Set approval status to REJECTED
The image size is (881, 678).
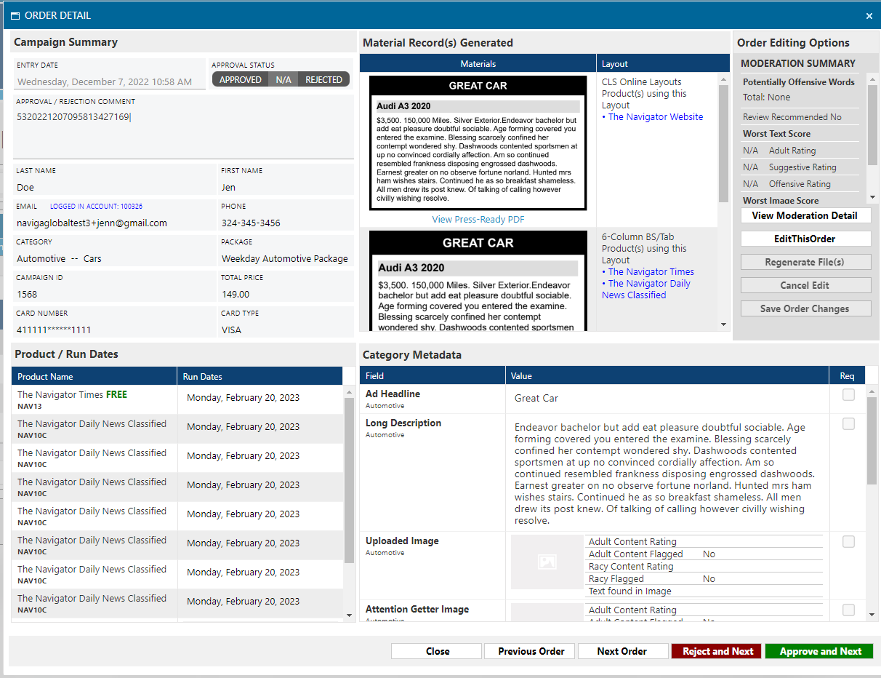[323, 79]
